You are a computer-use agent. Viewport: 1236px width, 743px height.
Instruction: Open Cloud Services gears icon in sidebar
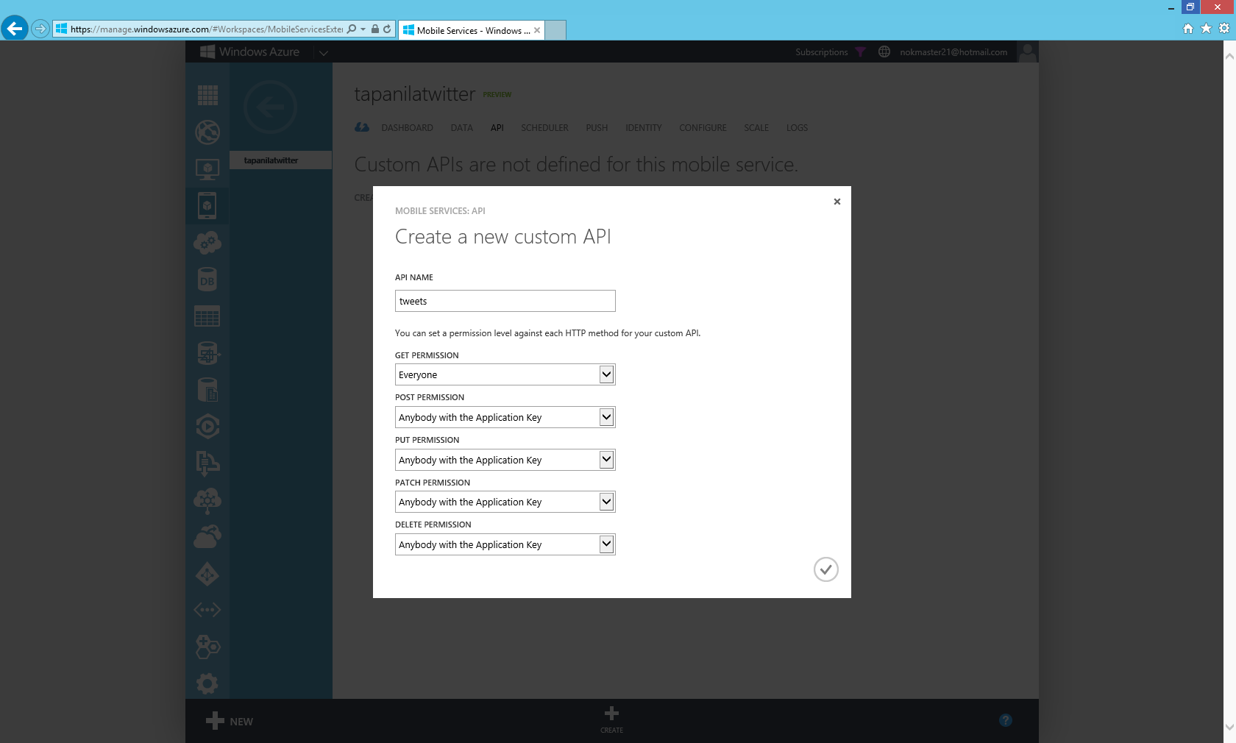(207, 243)
